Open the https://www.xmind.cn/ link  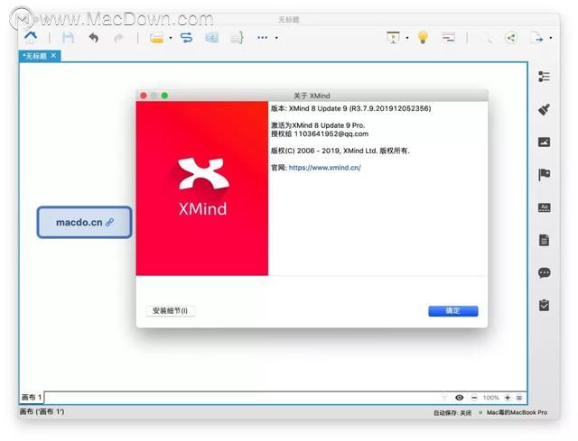point(325,168)
